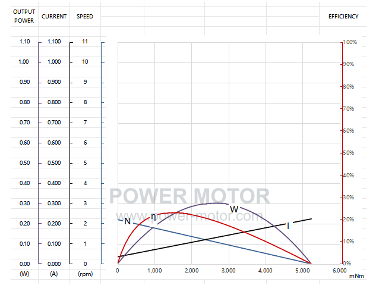Click the 6,000 torque axis label

[x=339, y=271]
